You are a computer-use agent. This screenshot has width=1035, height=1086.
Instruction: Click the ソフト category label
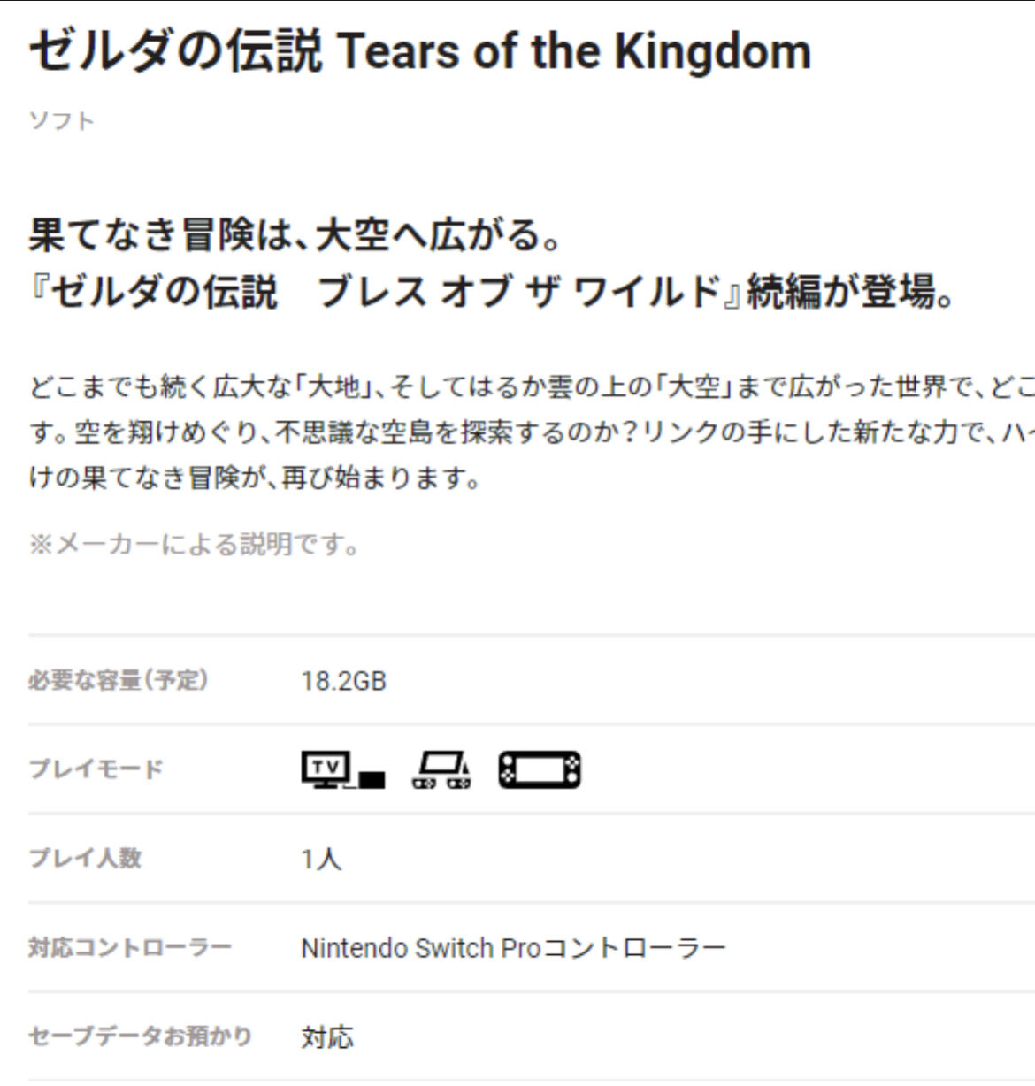point(62,120)
